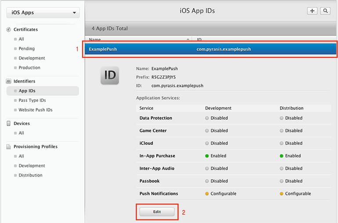Click the large ID badge icon

(x=110, y=76)
